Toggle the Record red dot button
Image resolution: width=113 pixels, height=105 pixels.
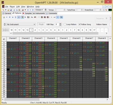coord(19,17)
